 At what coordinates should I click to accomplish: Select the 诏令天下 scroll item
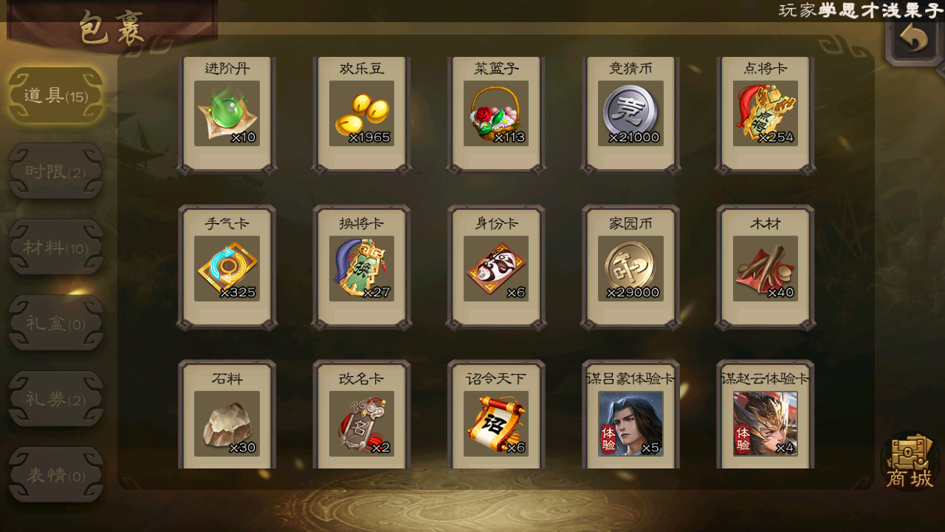click(496, 423)
